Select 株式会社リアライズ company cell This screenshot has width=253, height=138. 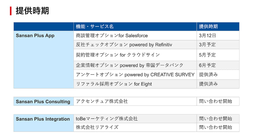point(97,127)
